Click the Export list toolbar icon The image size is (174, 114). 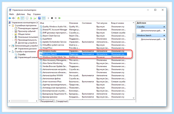[x=35, y=18]
